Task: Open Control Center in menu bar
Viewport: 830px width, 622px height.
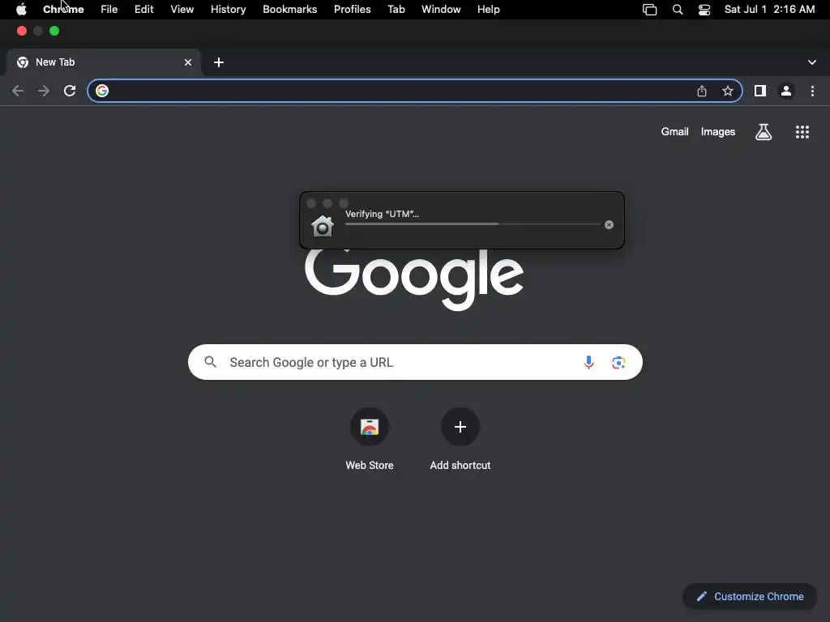Action: click(x=704, y=10)
